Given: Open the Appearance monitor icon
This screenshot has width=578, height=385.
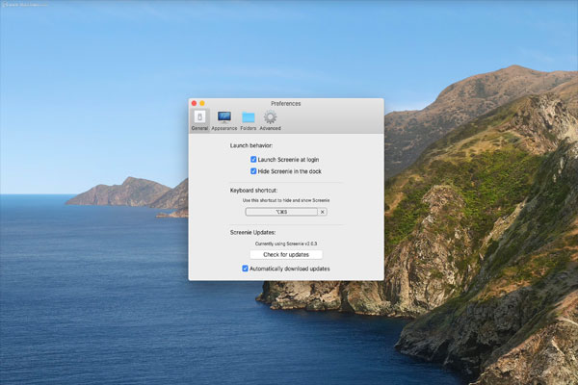Looking at the screenshot, I should tap(224, 116).
